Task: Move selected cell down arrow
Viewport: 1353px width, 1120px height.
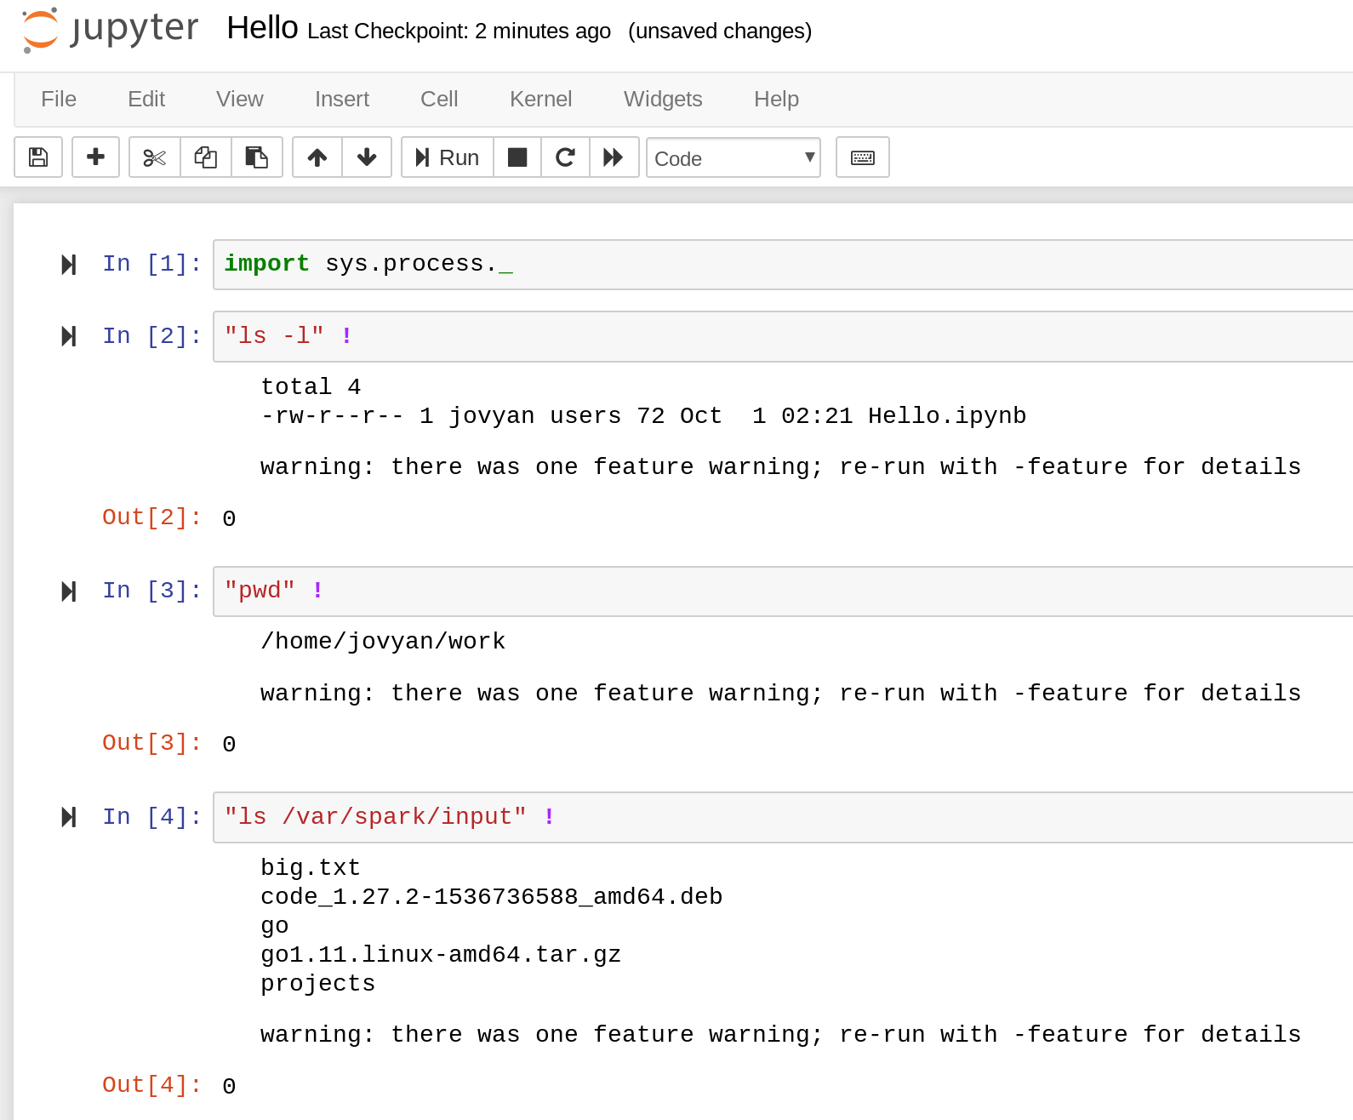Action: click(367, 157)
